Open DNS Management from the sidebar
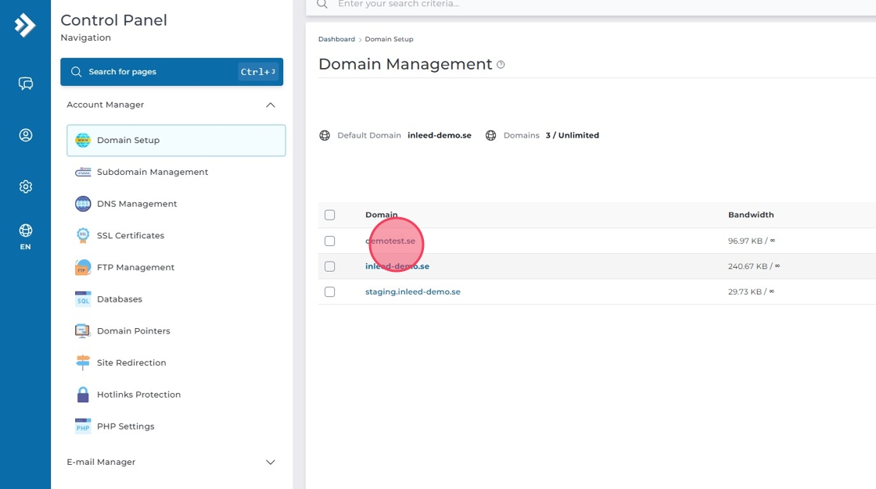The image size is (876, 489). (x=137, y=204)
